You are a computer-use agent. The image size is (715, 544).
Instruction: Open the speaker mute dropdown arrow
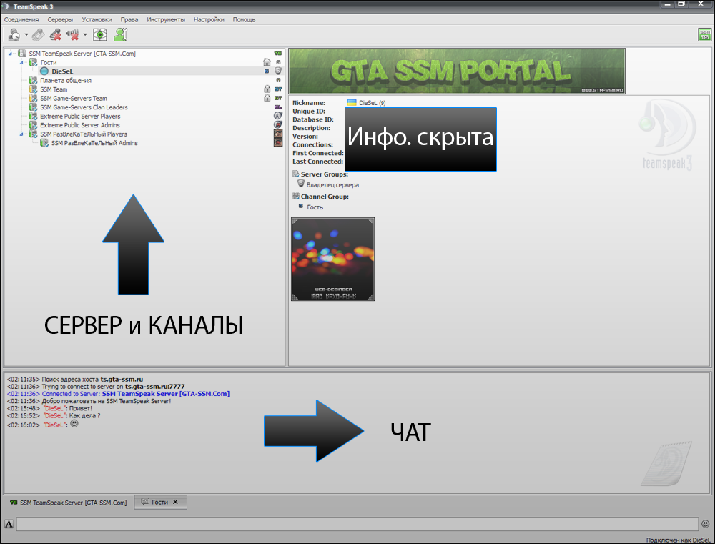(85, 34)
